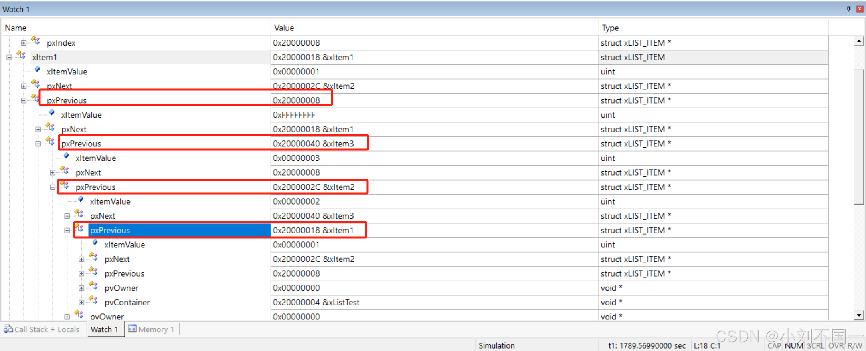Image resolution: width=866 pixels, height=351 pixels.
Task: Click the CAP indicator in status bar
Action: pyautogui.click(x=774, y=345)
